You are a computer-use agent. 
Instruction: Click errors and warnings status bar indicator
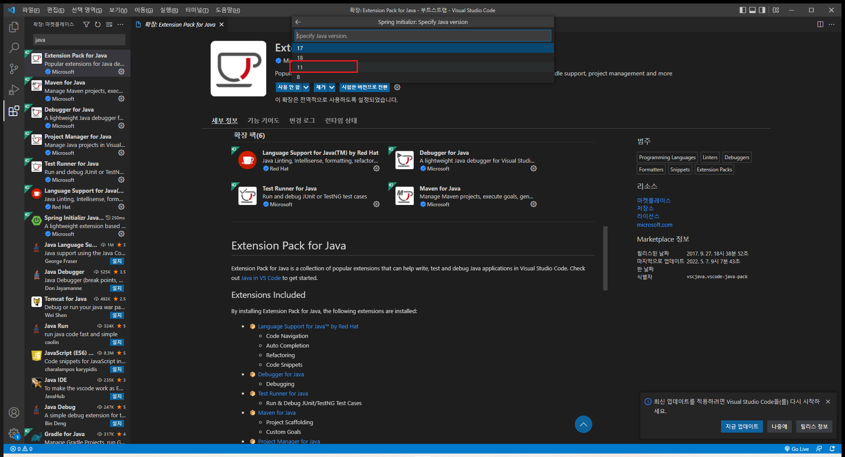click(21, 449)
